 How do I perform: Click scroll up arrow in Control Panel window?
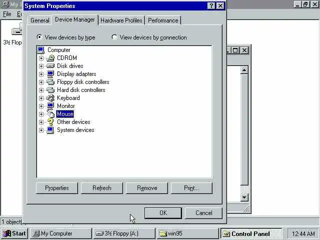pos(244,70)
